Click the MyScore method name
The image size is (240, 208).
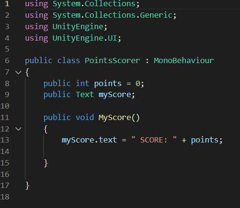click(114, 118)
